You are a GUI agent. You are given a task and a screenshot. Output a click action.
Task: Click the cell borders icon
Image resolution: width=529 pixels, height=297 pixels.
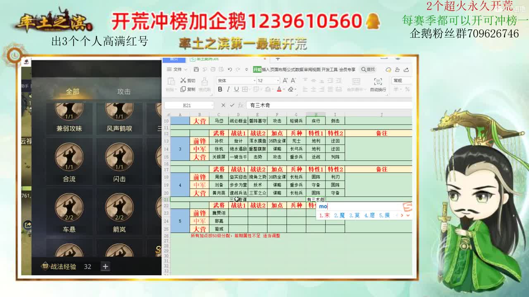point(244,89)
